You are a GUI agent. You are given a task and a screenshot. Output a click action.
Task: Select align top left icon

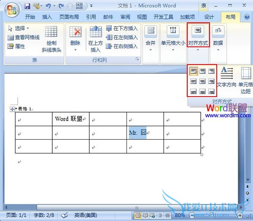point(193,71)
